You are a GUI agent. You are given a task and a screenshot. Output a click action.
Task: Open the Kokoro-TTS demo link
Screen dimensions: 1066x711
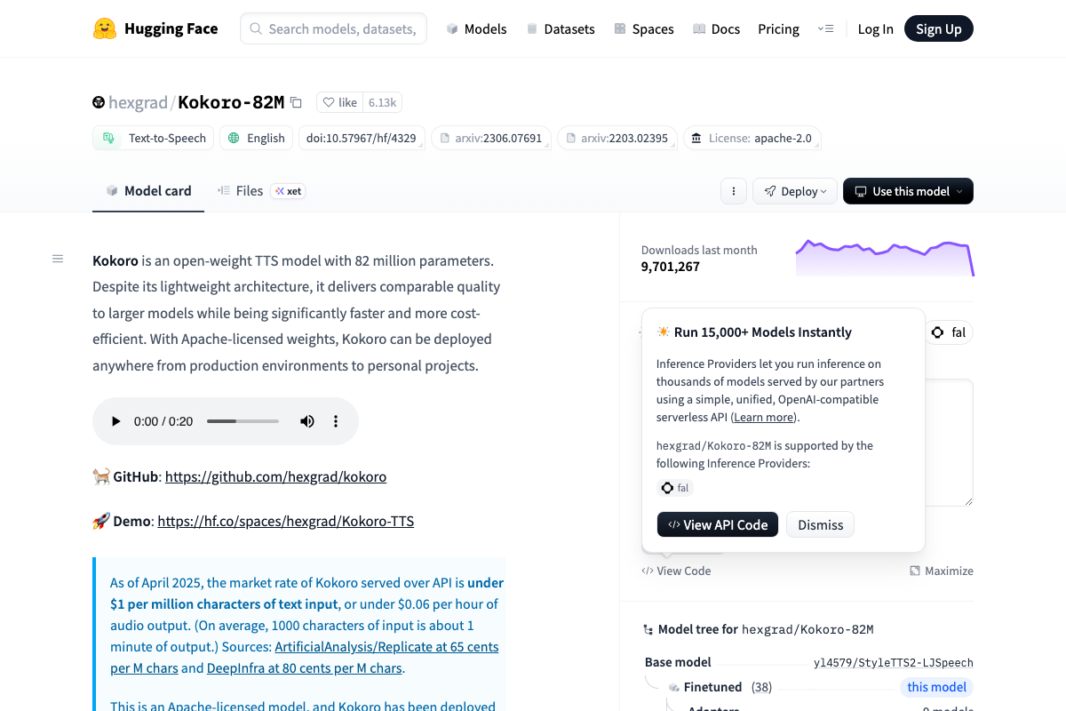285,521
